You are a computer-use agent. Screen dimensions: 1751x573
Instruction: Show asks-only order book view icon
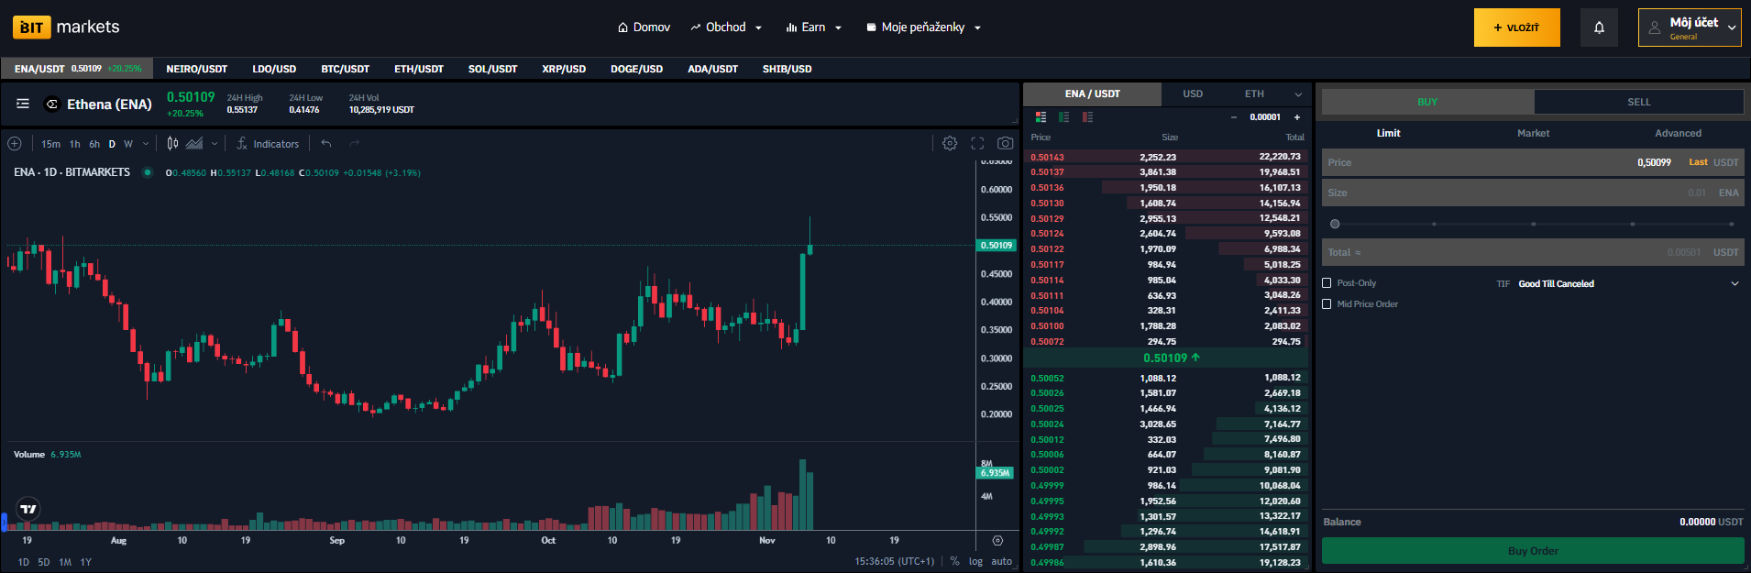click(x=1087, y=117)
